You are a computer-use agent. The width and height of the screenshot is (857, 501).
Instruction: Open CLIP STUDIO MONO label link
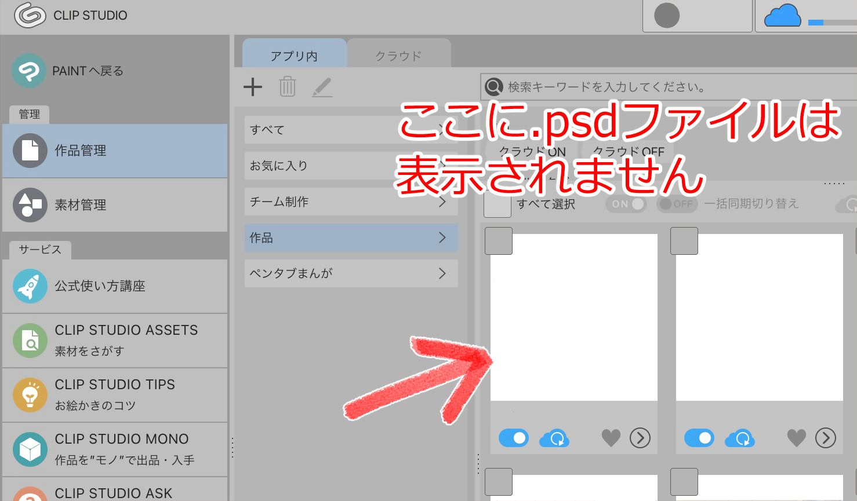pos(122,439)
